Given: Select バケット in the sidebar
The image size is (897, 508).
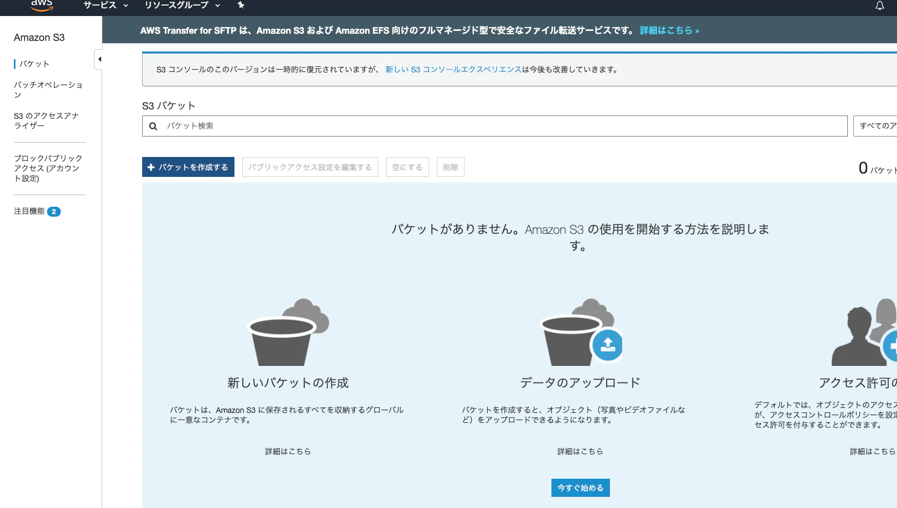Looking at the screenshot, I should (x=34, y=64).
